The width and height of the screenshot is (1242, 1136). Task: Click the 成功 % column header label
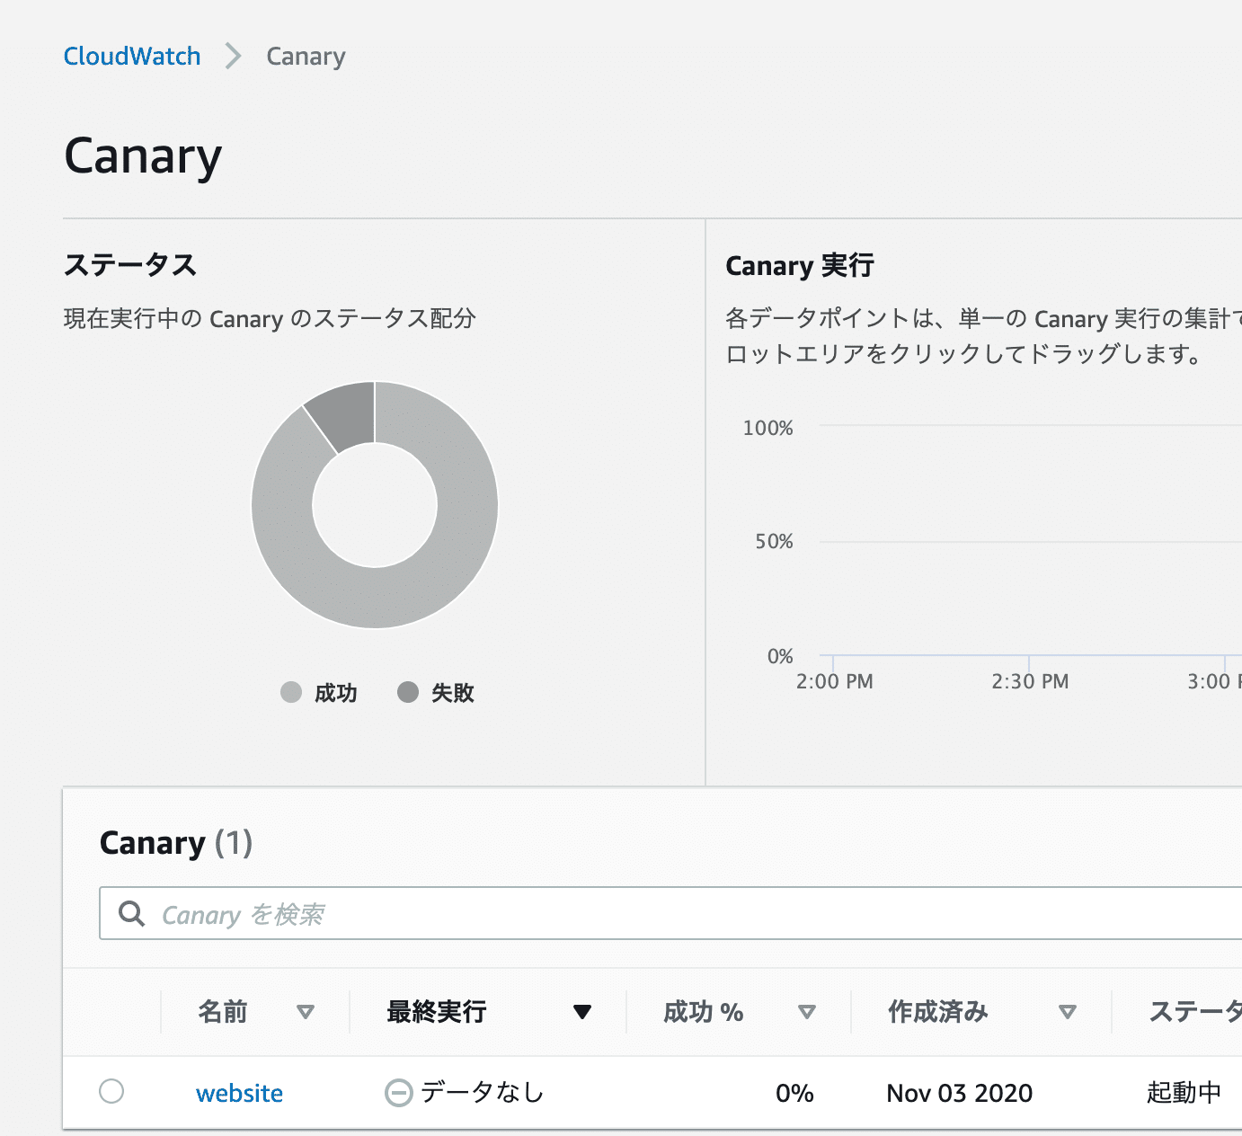(703, 1012)
